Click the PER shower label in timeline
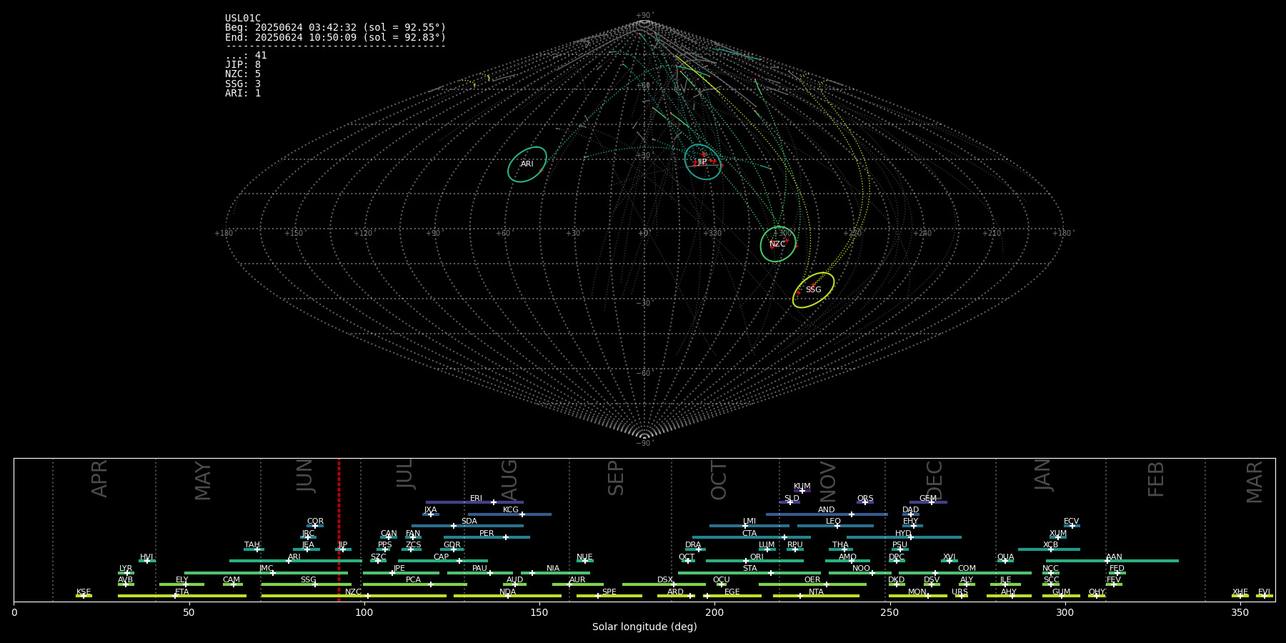Screen dimensions: 1286x643 (487, 534)
